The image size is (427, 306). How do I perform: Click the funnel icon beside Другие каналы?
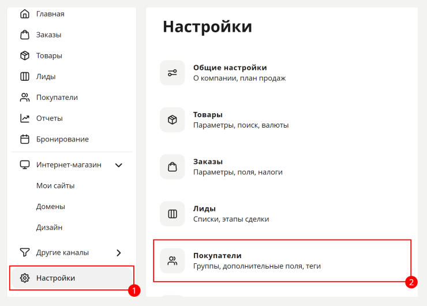point(25,252)
